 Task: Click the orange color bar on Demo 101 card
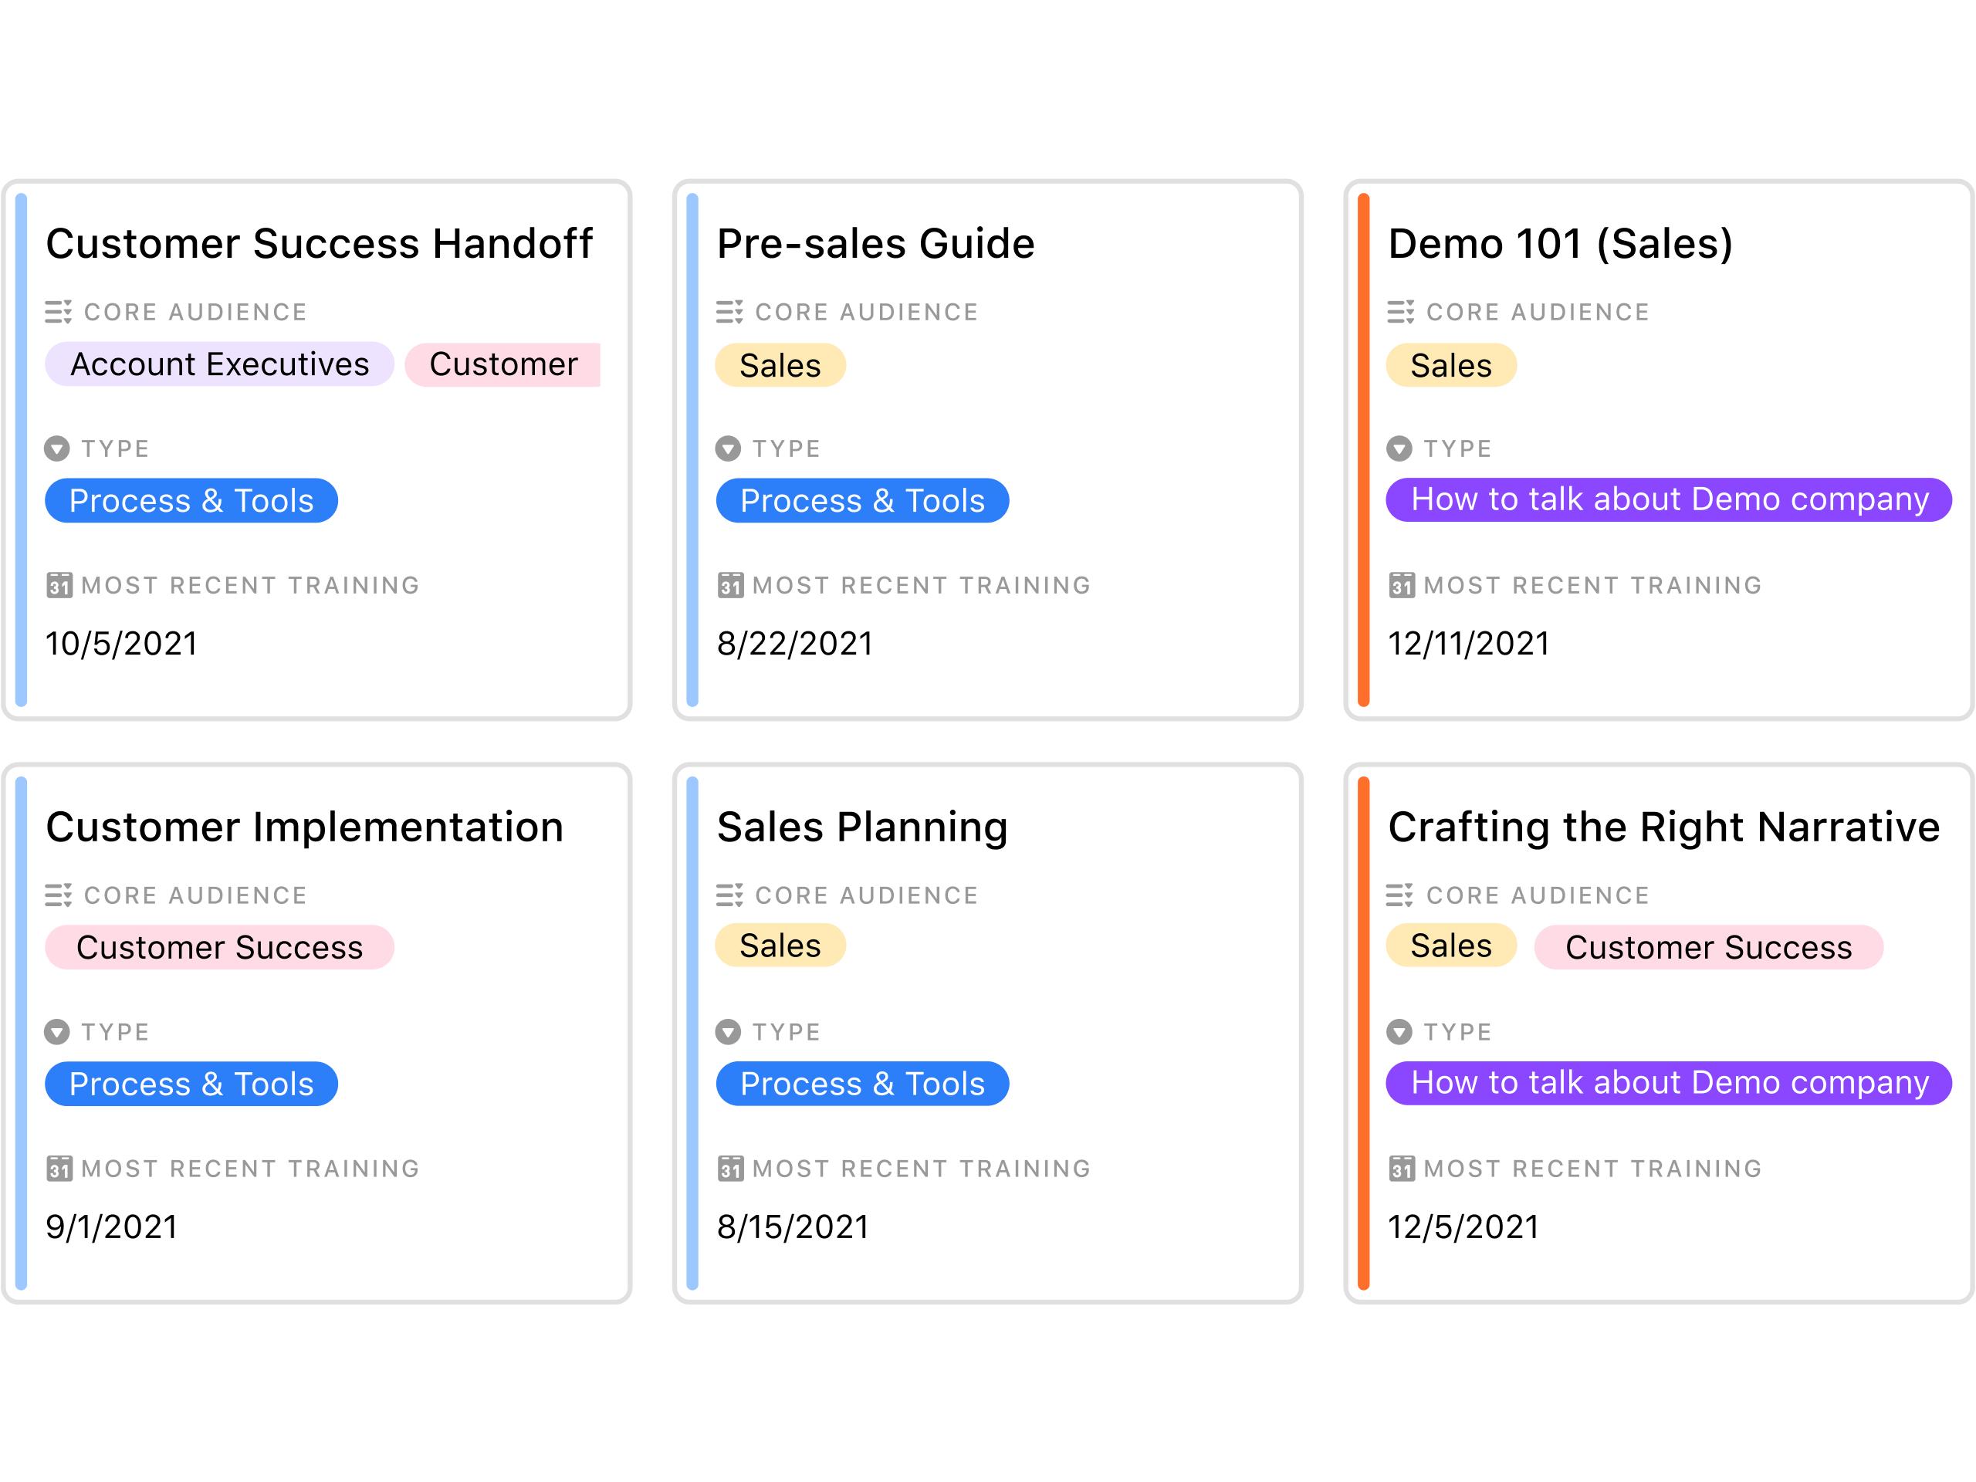click(x=1363, y=449)
